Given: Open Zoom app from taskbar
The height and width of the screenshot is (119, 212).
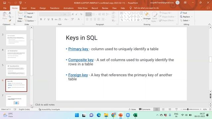Looking at the screenshot, I should coord(128,115).
